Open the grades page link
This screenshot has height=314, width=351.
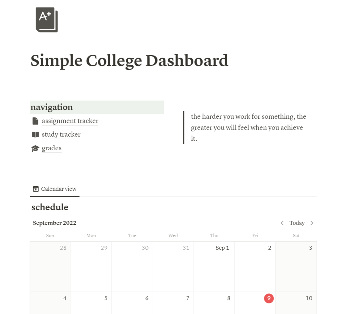coord(52,148)
